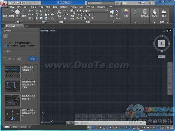Click the Insert block (插入) icon

coord(112,13)
